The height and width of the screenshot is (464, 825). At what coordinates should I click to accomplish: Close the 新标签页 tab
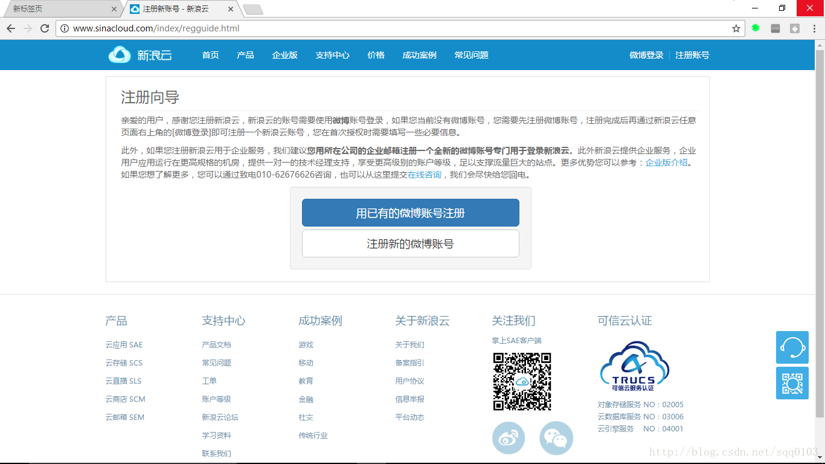(x=115, y=9)
